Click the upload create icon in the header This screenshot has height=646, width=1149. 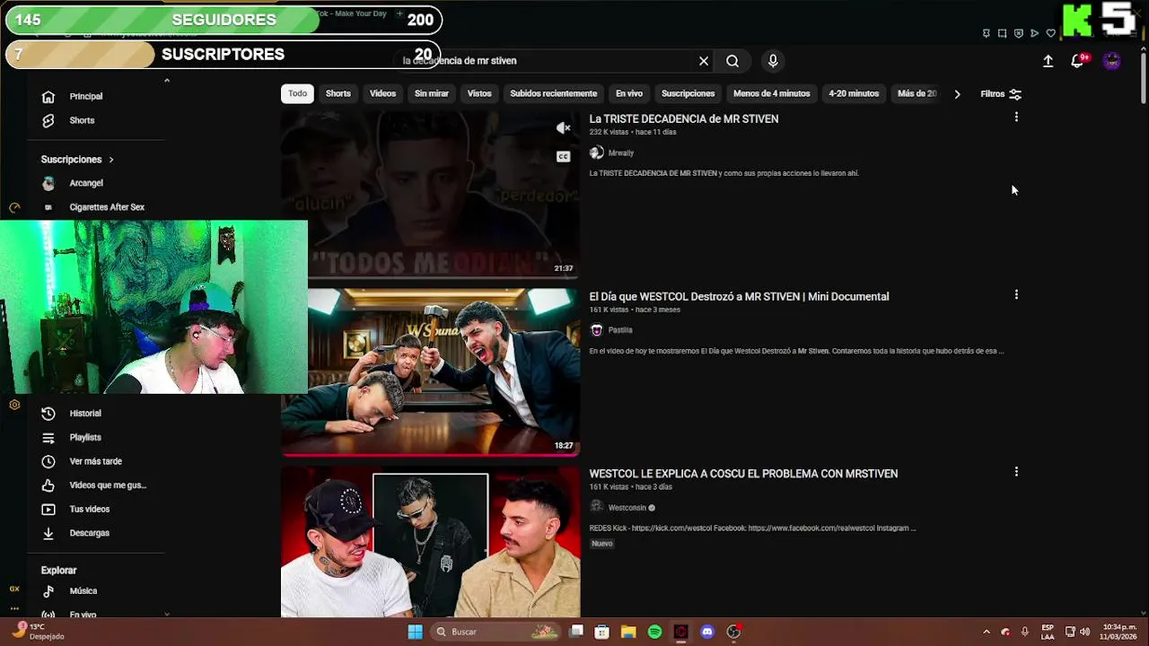click(1048, 61)
